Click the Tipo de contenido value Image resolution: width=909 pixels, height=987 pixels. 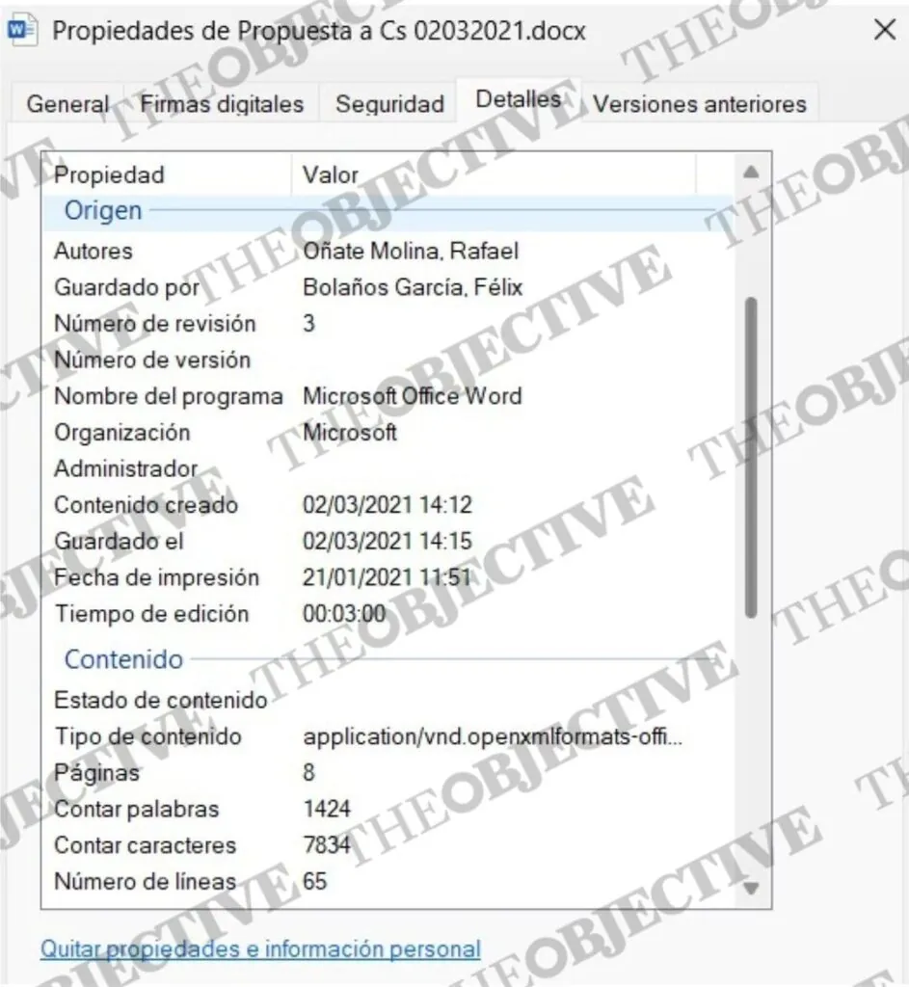(494, 737)
